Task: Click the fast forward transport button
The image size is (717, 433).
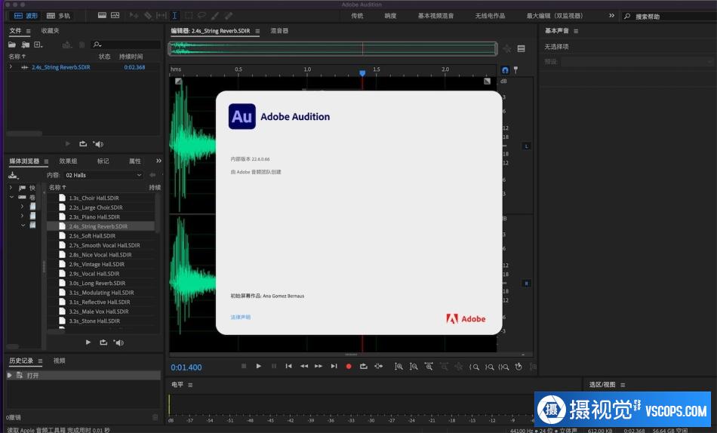Action: tap(318, 366)
